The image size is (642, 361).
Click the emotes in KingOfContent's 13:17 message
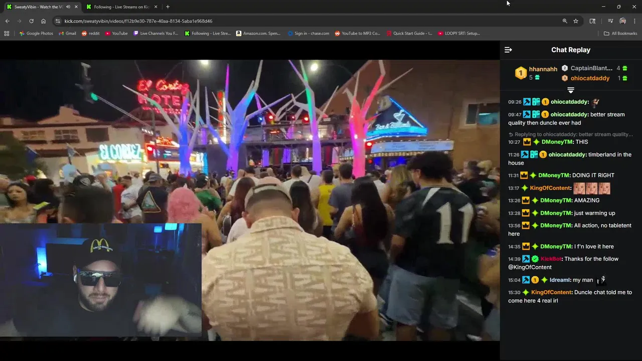tap(592, 189)
